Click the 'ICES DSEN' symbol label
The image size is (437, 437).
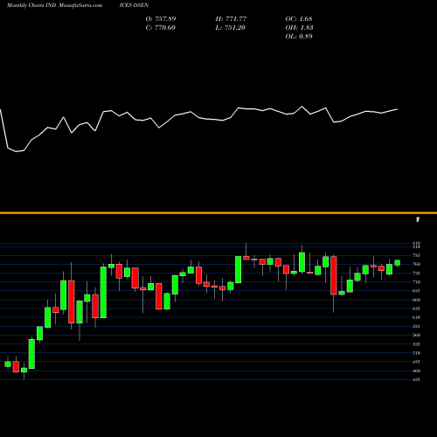point(134,5)
